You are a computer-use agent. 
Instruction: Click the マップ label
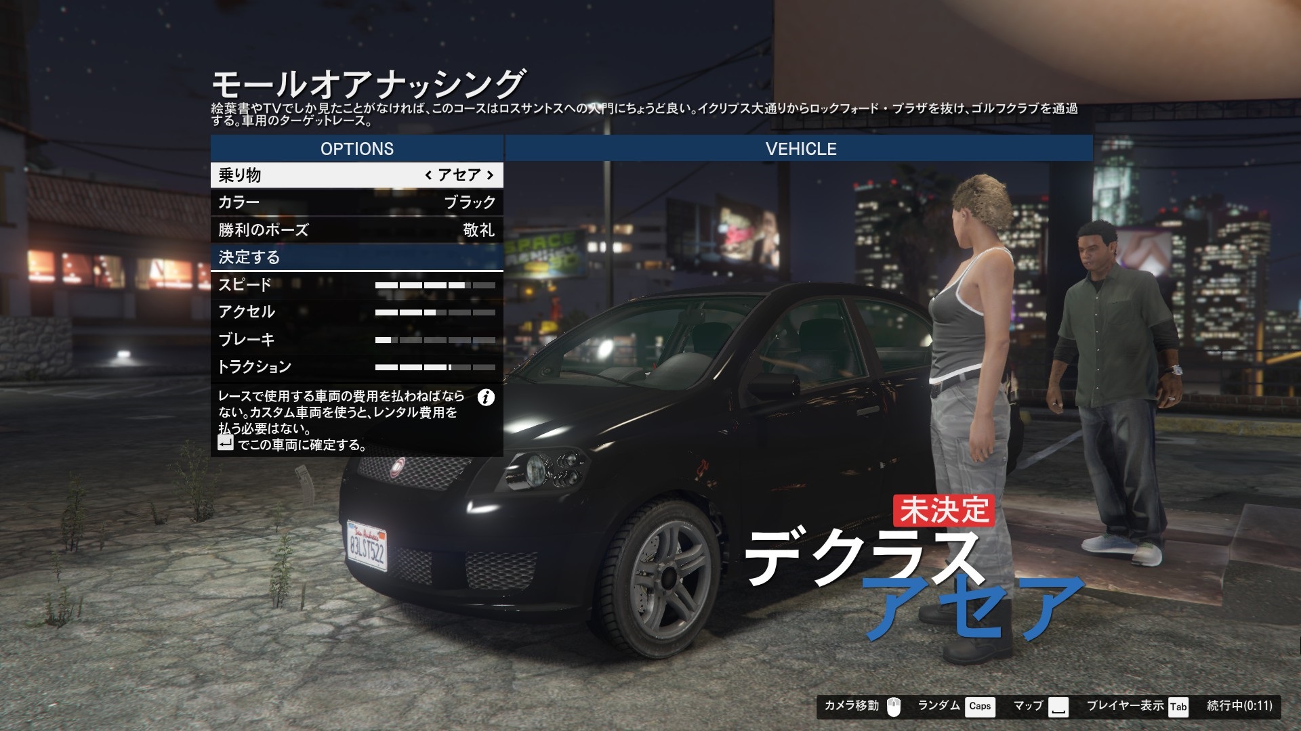point(1028,706)
